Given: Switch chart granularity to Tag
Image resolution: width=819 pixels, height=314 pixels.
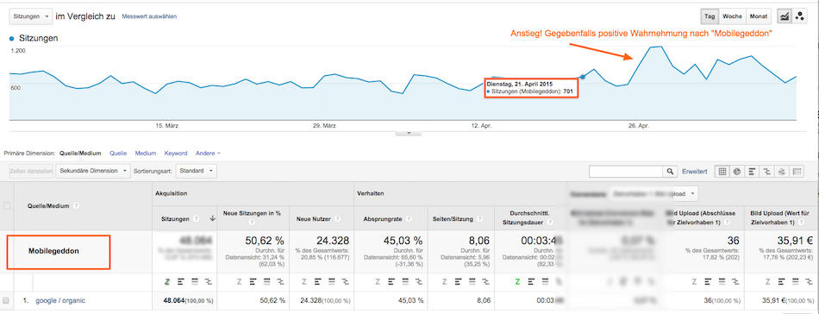Looking at the screenshot, I should (x=710, y=16).
